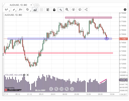Click the cloud upload icon
This screenshot has height=101, width=129.
click(73, 10)
